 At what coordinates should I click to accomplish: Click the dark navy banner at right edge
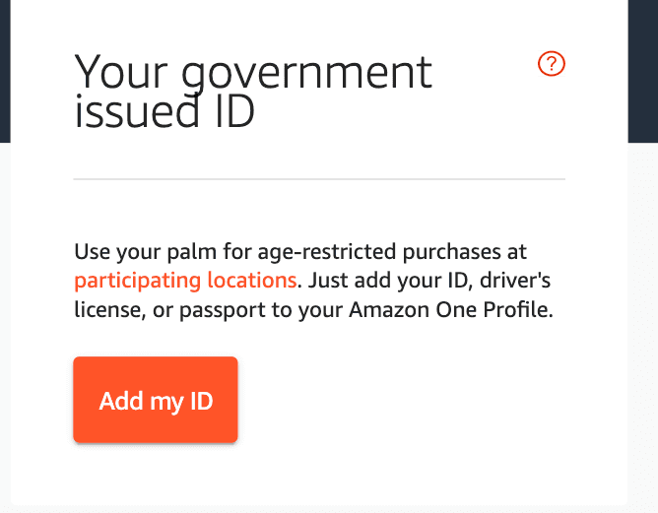tap(643, 71)
